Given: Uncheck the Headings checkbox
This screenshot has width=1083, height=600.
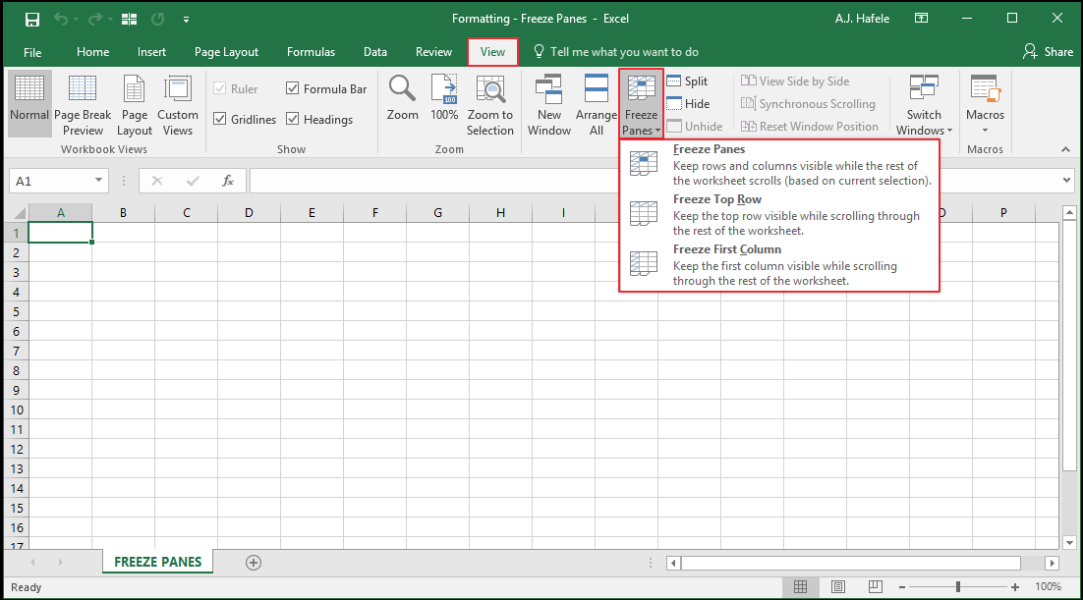Looking at the screenshot, I should point(319,120).
